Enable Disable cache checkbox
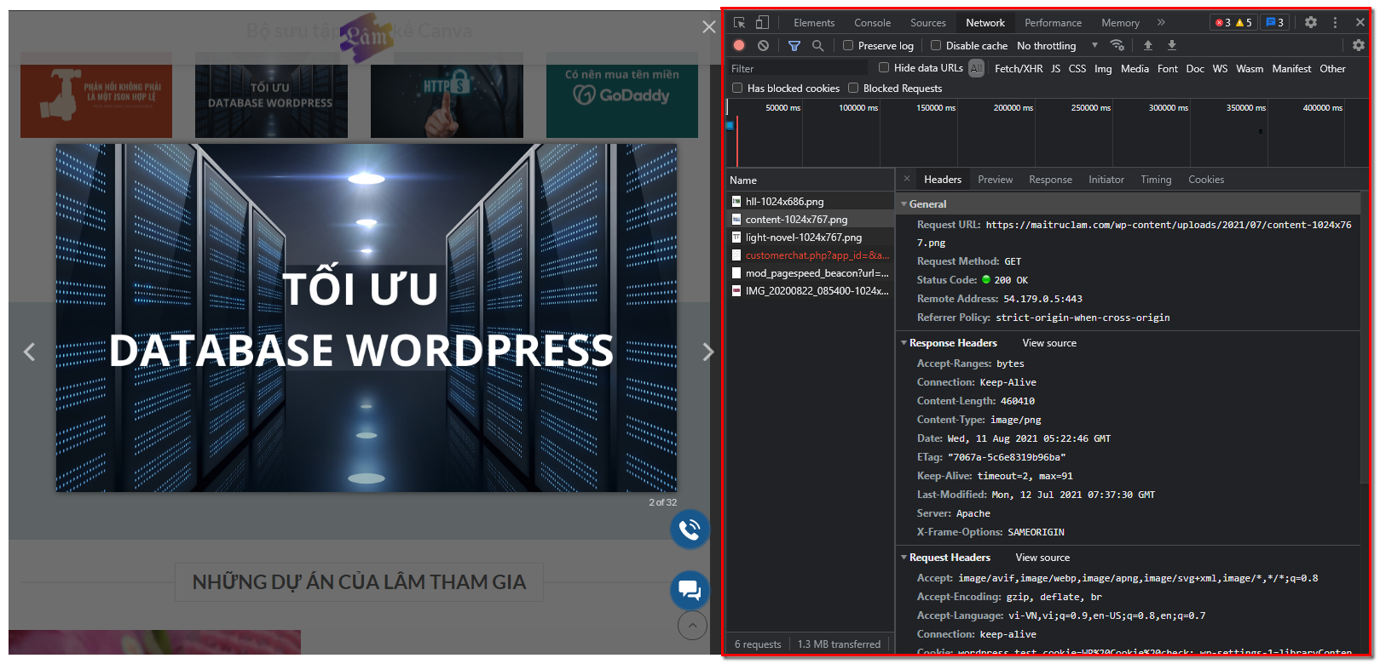This screenshot has height=664, width=1380. (x=936, y=46)
